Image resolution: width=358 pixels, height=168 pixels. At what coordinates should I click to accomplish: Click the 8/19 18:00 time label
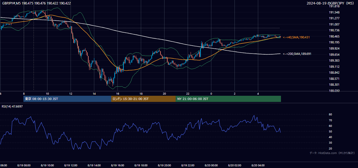click(141, 165)
